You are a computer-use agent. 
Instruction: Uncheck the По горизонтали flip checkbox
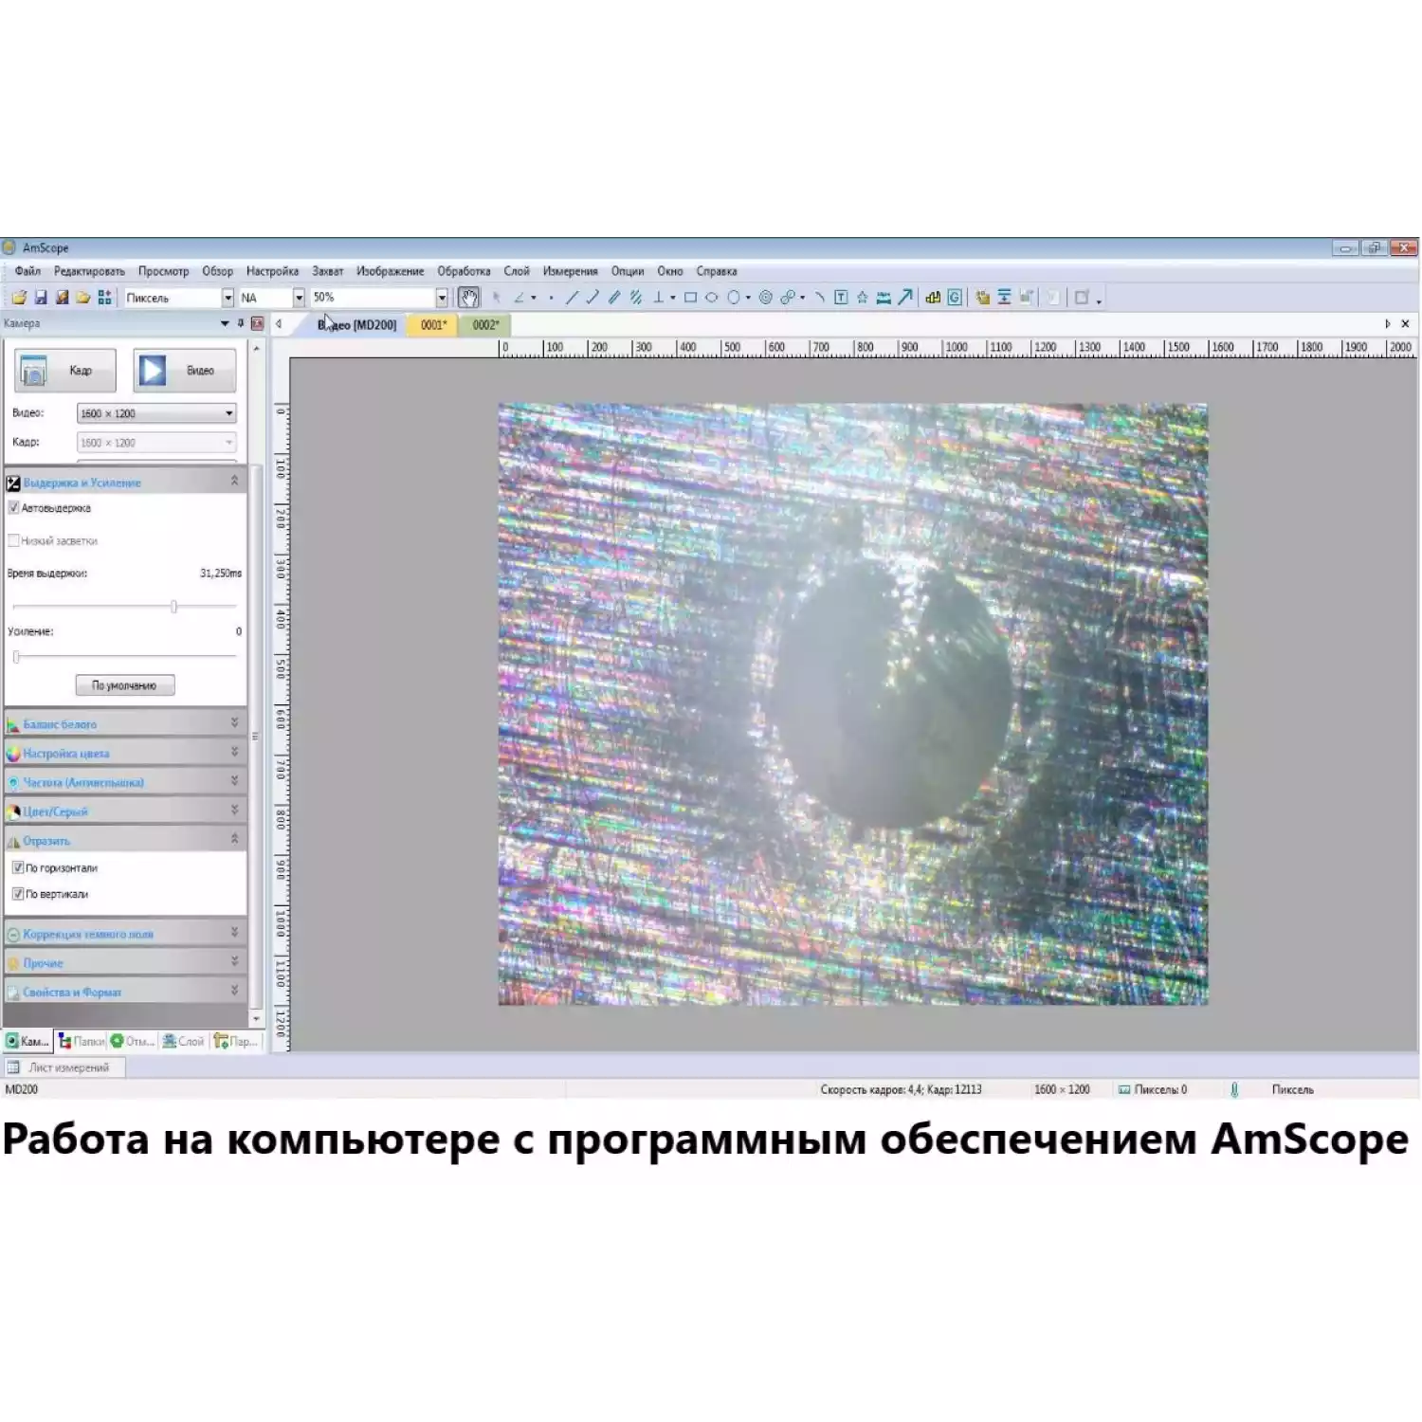click(18, 867)
